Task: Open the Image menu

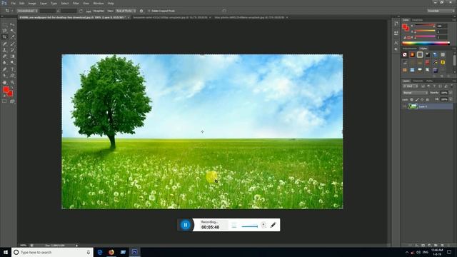Action: (x=32, y=3)
